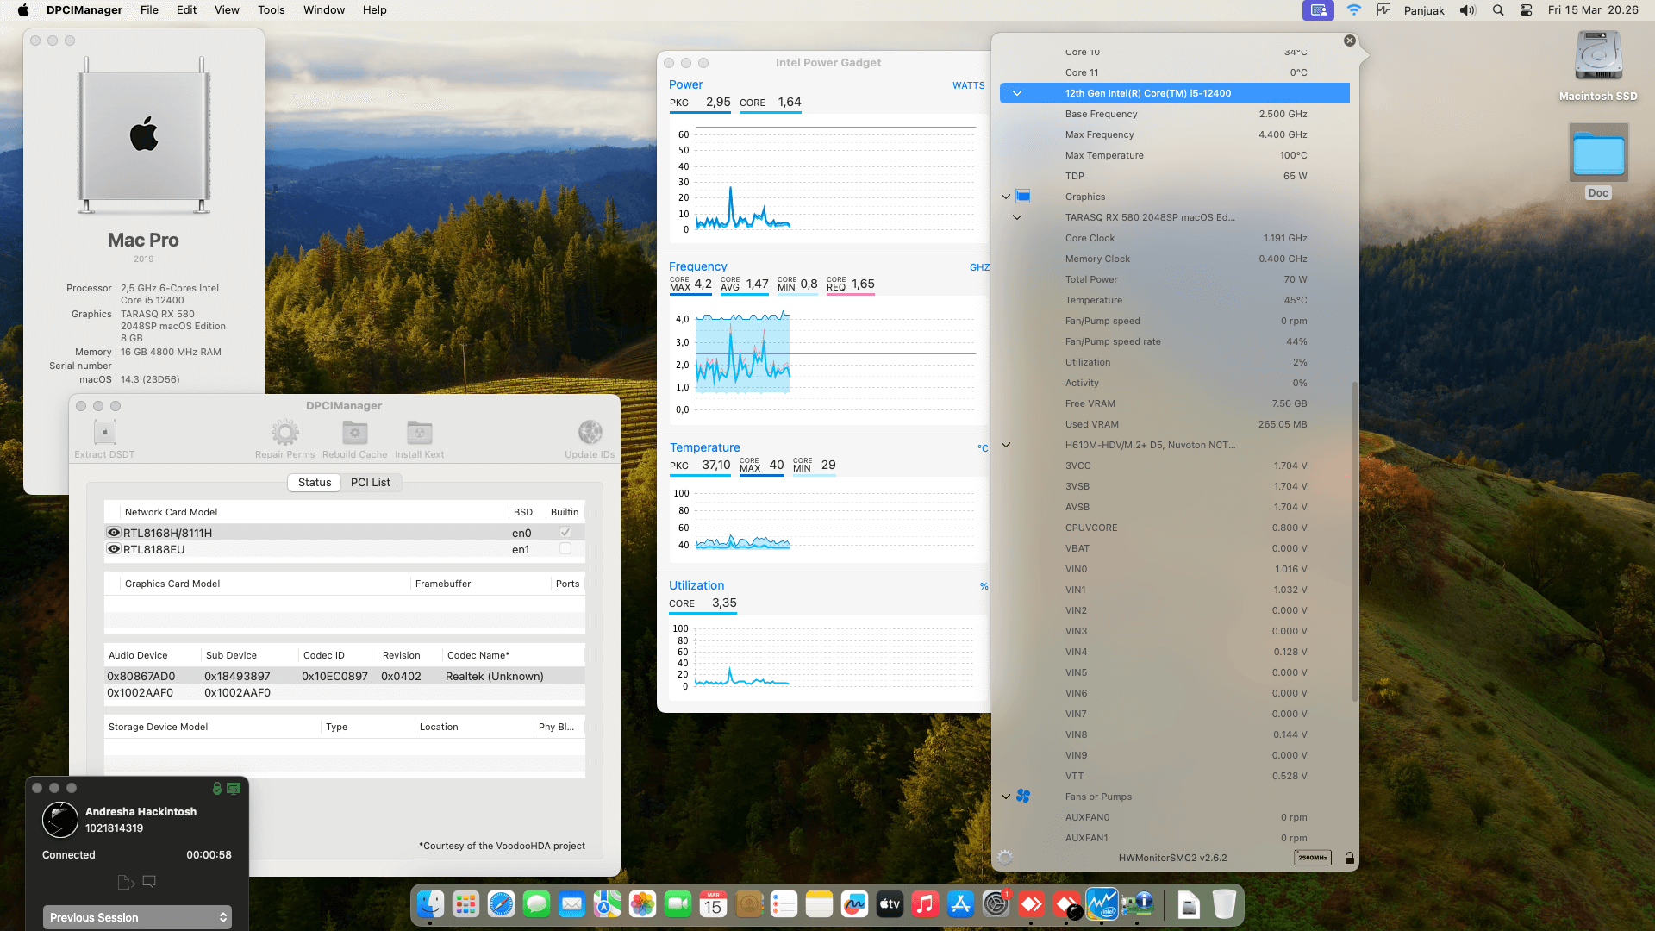The width and height of the screenshot is (1655, 931).
Task: Click the Rebuild Cache folder icon
Action: pos(354,432)
